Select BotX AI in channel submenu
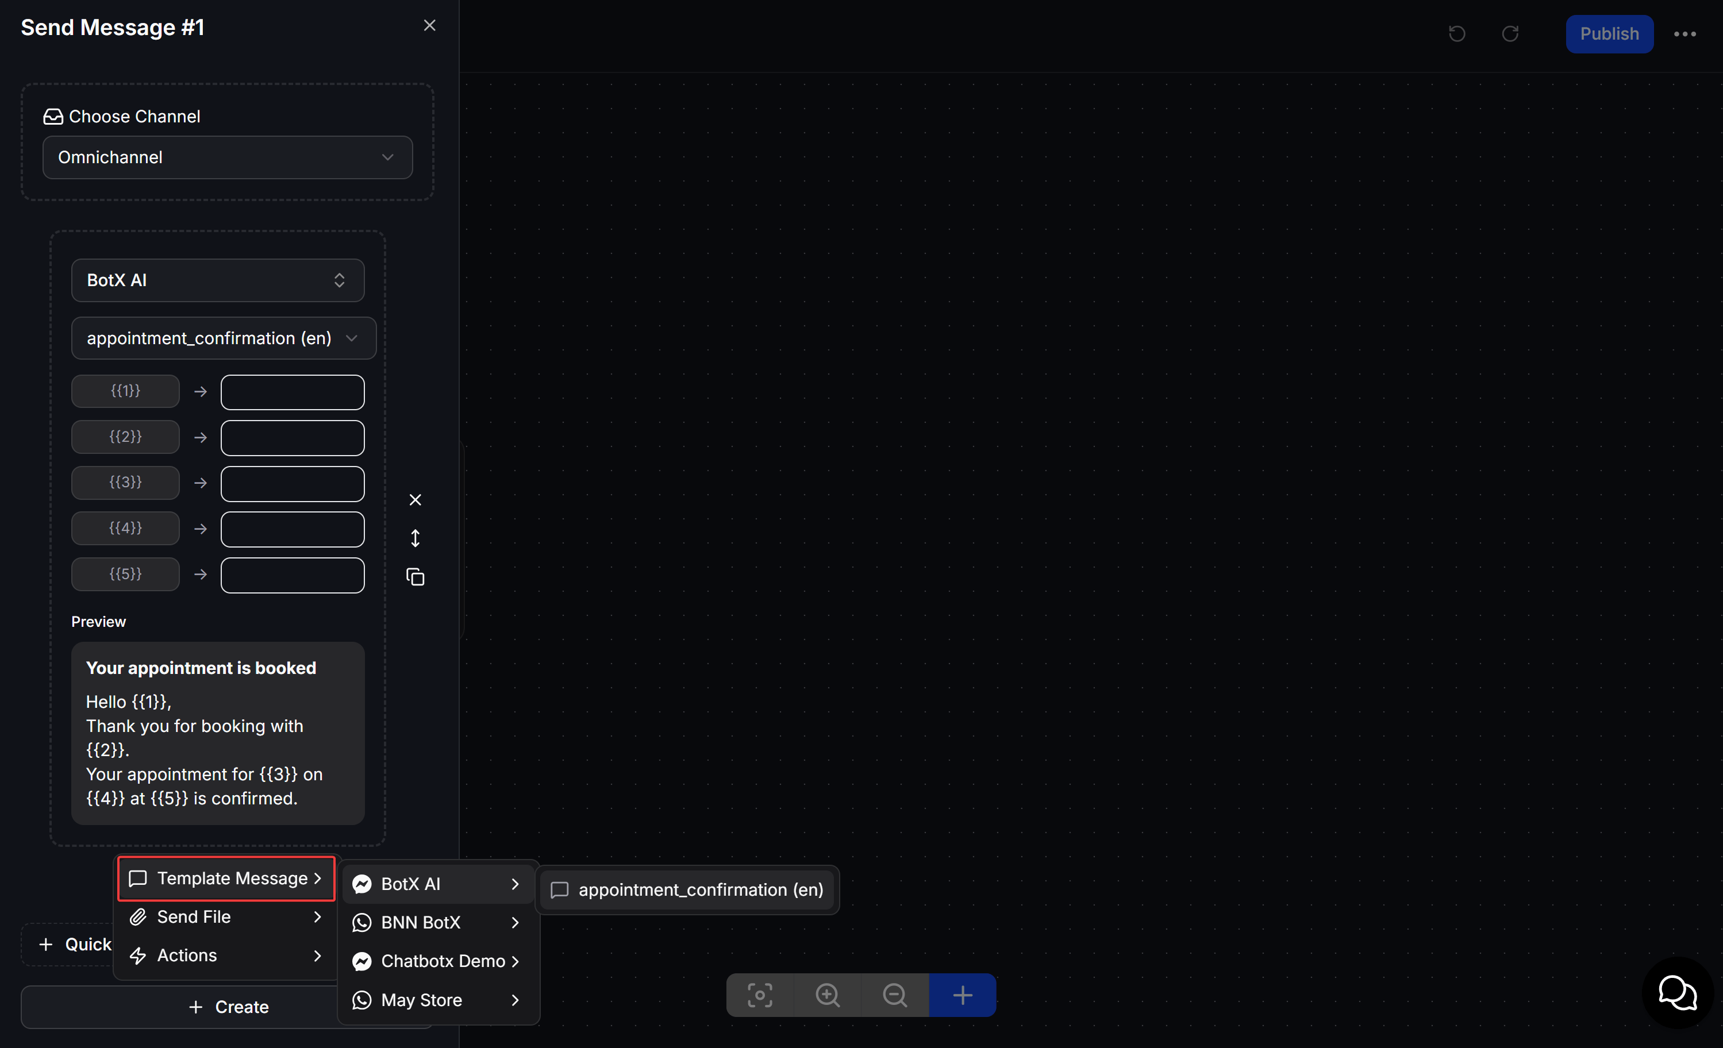 [438, 884]
